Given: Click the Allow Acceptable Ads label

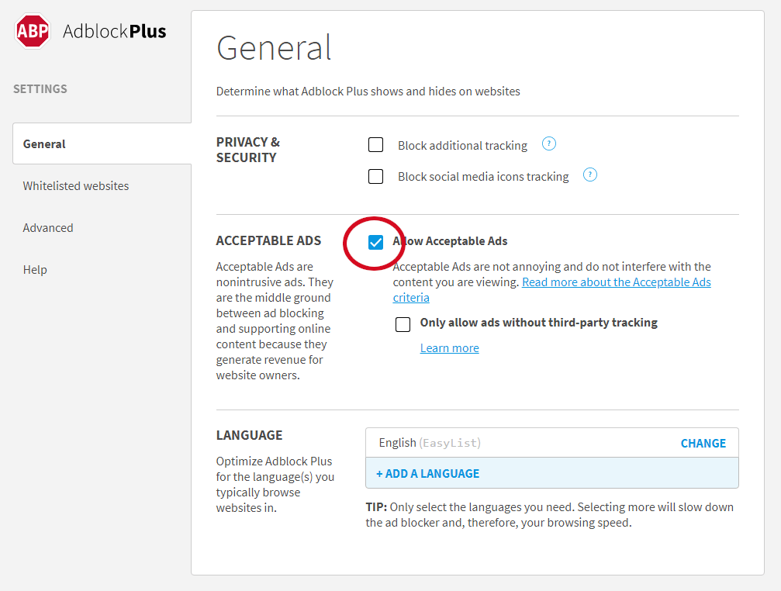Looking at the screenshot, I should click(451, 241).
